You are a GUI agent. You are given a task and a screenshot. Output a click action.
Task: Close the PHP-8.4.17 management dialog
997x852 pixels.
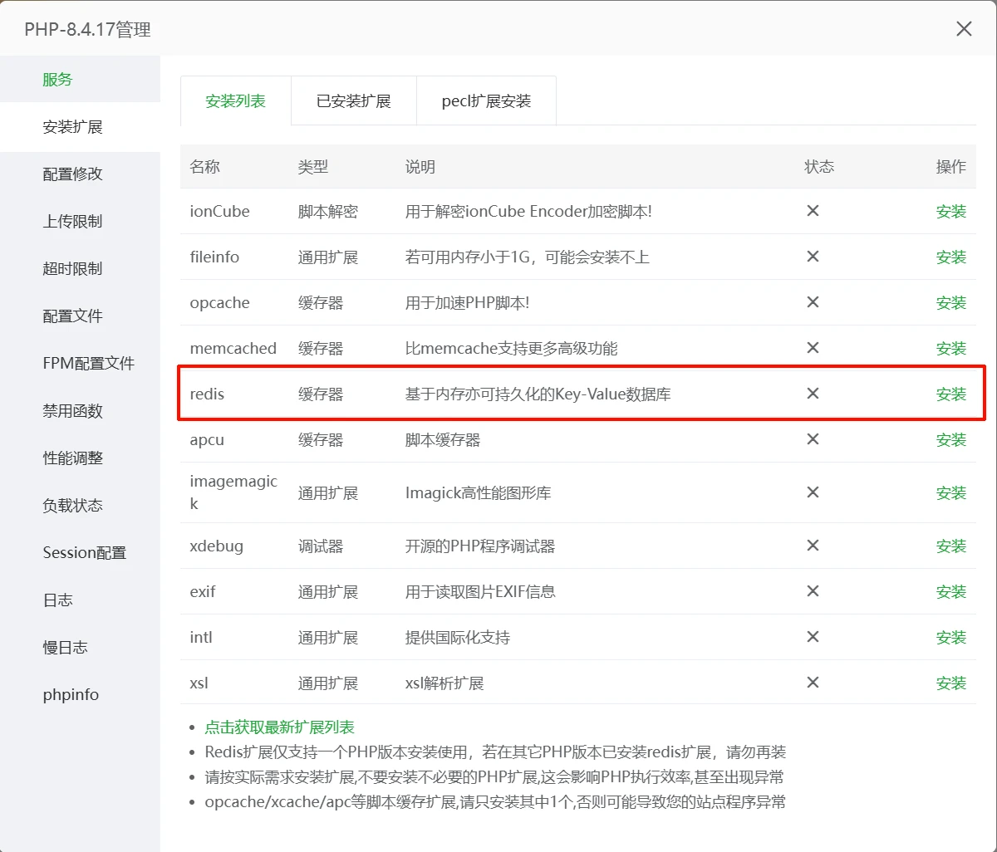[964, 29]
